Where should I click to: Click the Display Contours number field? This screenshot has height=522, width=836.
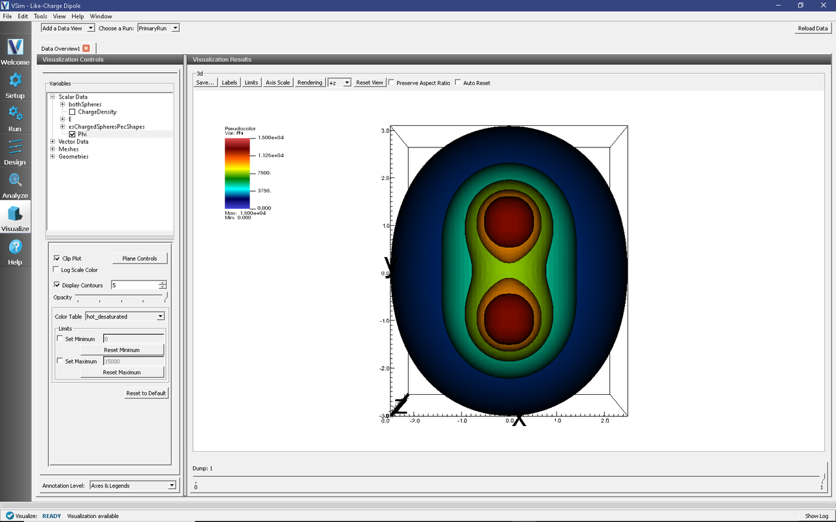tap(135, 285)
